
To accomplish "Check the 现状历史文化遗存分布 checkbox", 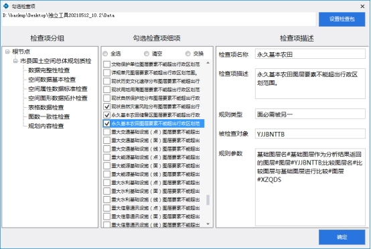I will [x=107, y=82].
